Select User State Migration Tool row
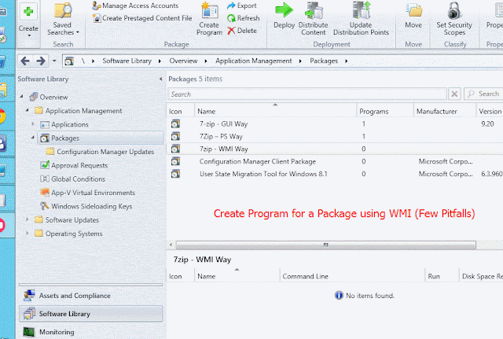503x339 pixels. pos(335,174)
